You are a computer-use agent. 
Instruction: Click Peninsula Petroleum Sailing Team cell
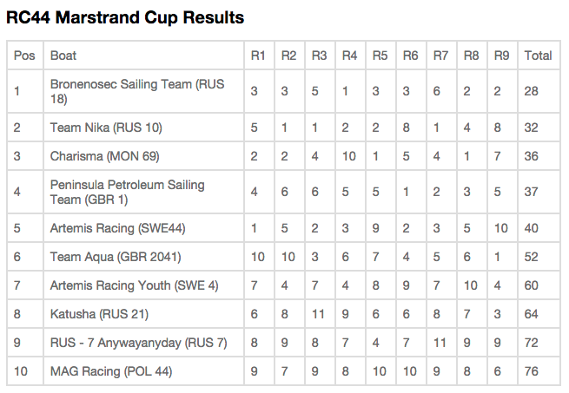[130, 192]
